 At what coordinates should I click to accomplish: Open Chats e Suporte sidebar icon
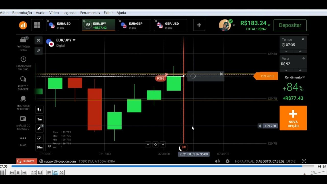[23, 79]
